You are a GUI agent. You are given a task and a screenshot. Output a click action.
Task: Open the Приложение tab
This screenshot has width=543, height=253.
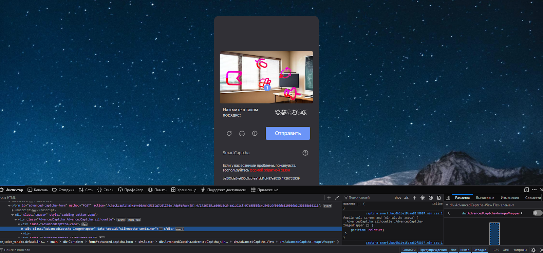265,190
